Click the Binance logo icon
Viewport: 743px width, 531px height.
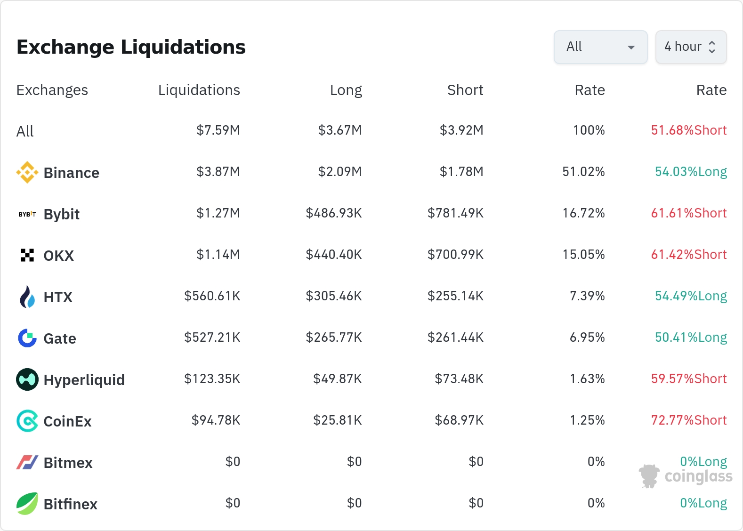click(x=27, y=173)
